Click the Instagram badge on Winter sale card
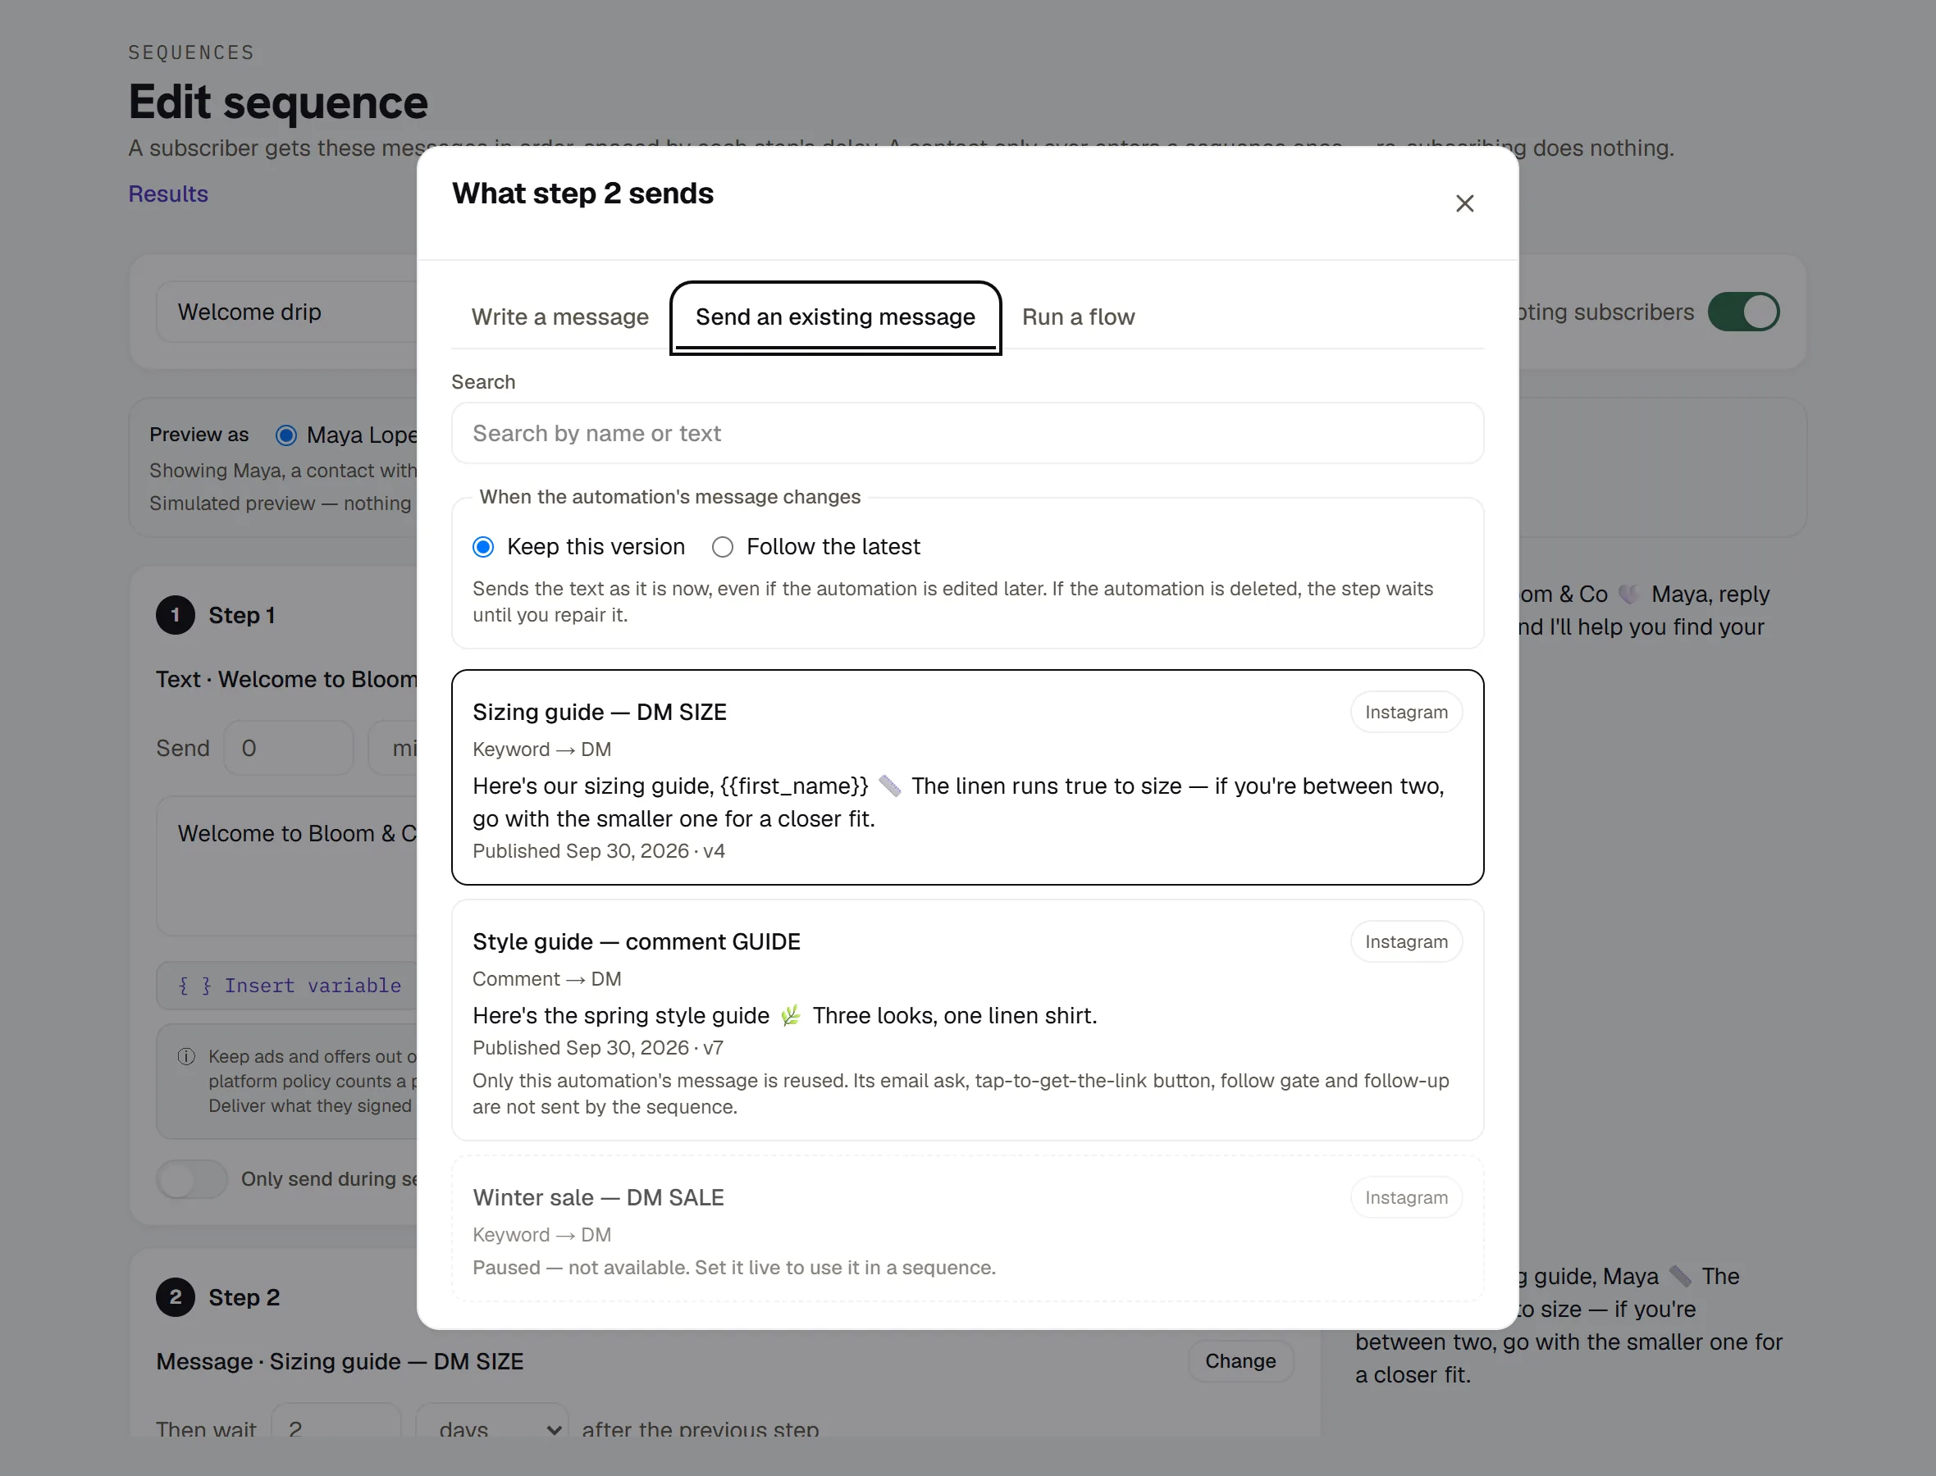 [x=1406, y=1197]
